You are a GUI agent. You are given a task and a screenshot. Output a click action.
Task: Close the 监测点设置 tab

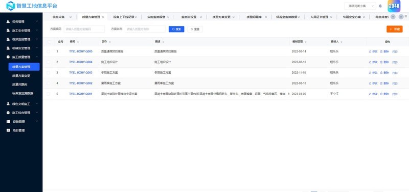[201, 17]
